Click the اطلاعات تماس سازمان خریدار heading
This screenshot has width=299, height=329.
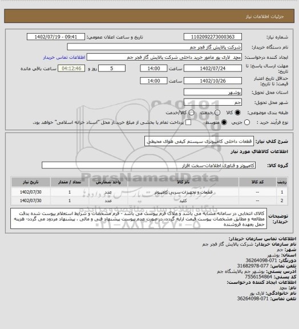(262, 239)
